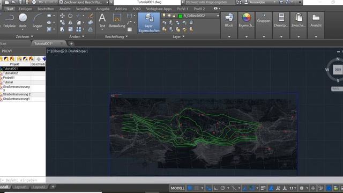This screenshot has width=343, height=193.
Task: Select the Text annotation tool
Action: tap(102, 21)
